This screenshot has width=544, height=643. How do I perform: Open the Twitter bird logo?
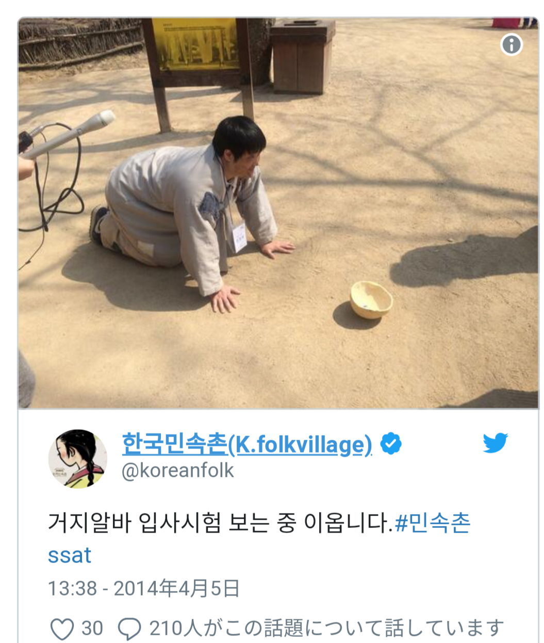point(495,443)
